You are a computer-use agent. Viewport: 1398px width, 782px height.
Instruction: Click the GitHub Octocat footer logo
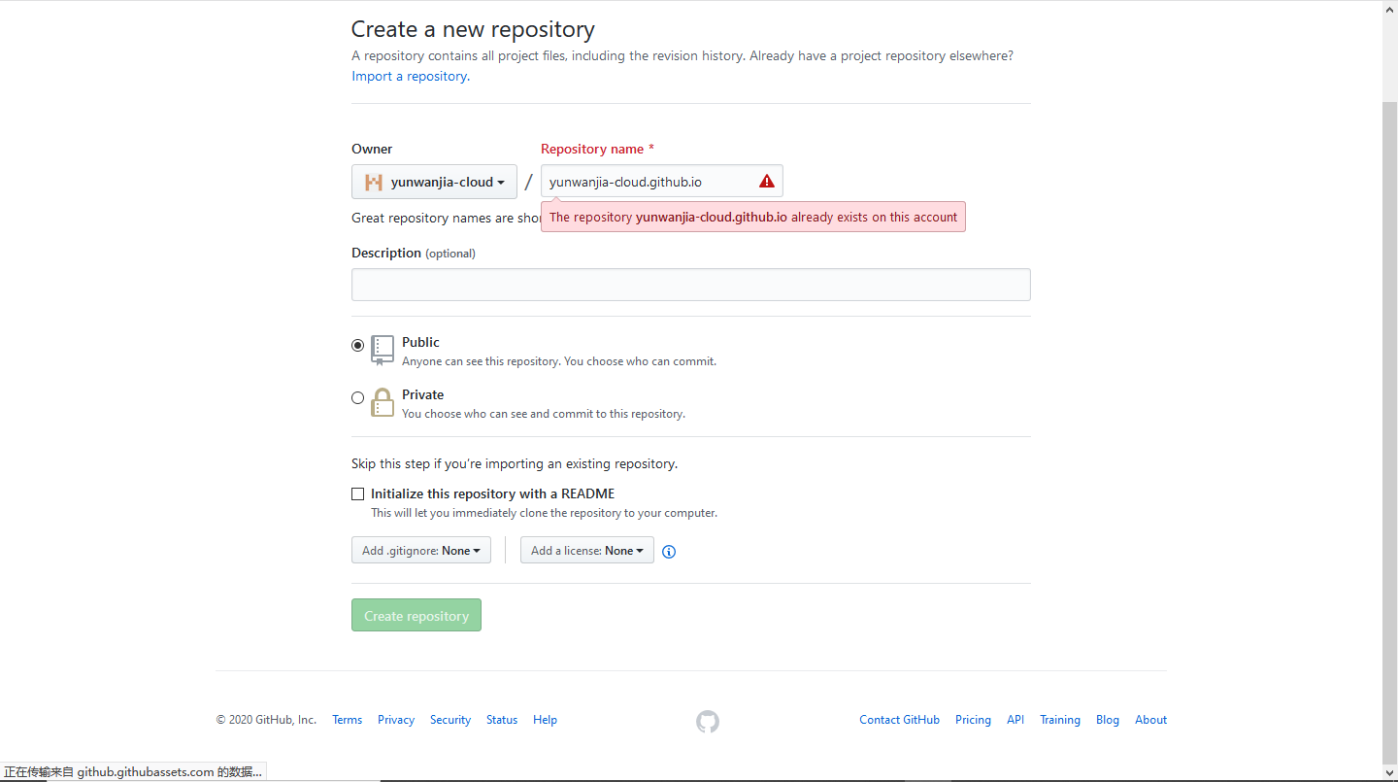(708, 721)
